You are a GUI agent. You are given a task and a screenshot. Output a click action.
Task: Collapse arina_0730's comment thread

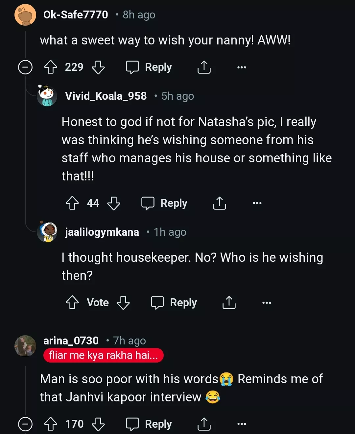pos(25,424)
